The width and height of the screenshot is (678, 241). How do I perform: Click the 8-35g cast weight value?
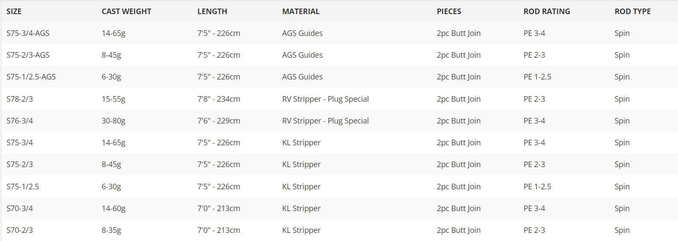coord(112,230)
